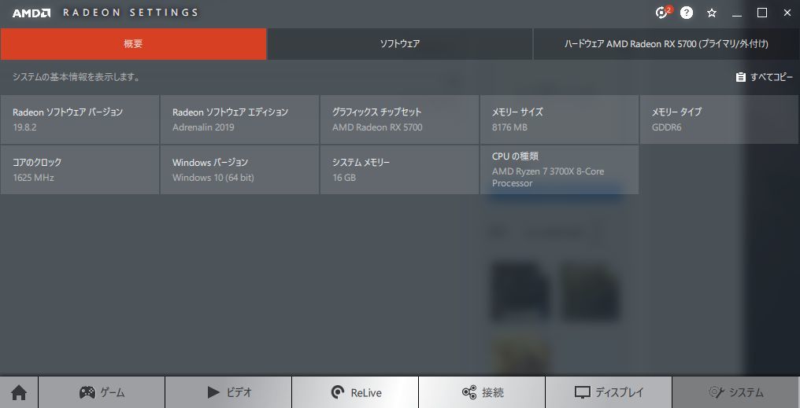Viewport: 800px width, 408px height.
Task: Click the システムの基本情報を表示します text
Action: point(76,77)
